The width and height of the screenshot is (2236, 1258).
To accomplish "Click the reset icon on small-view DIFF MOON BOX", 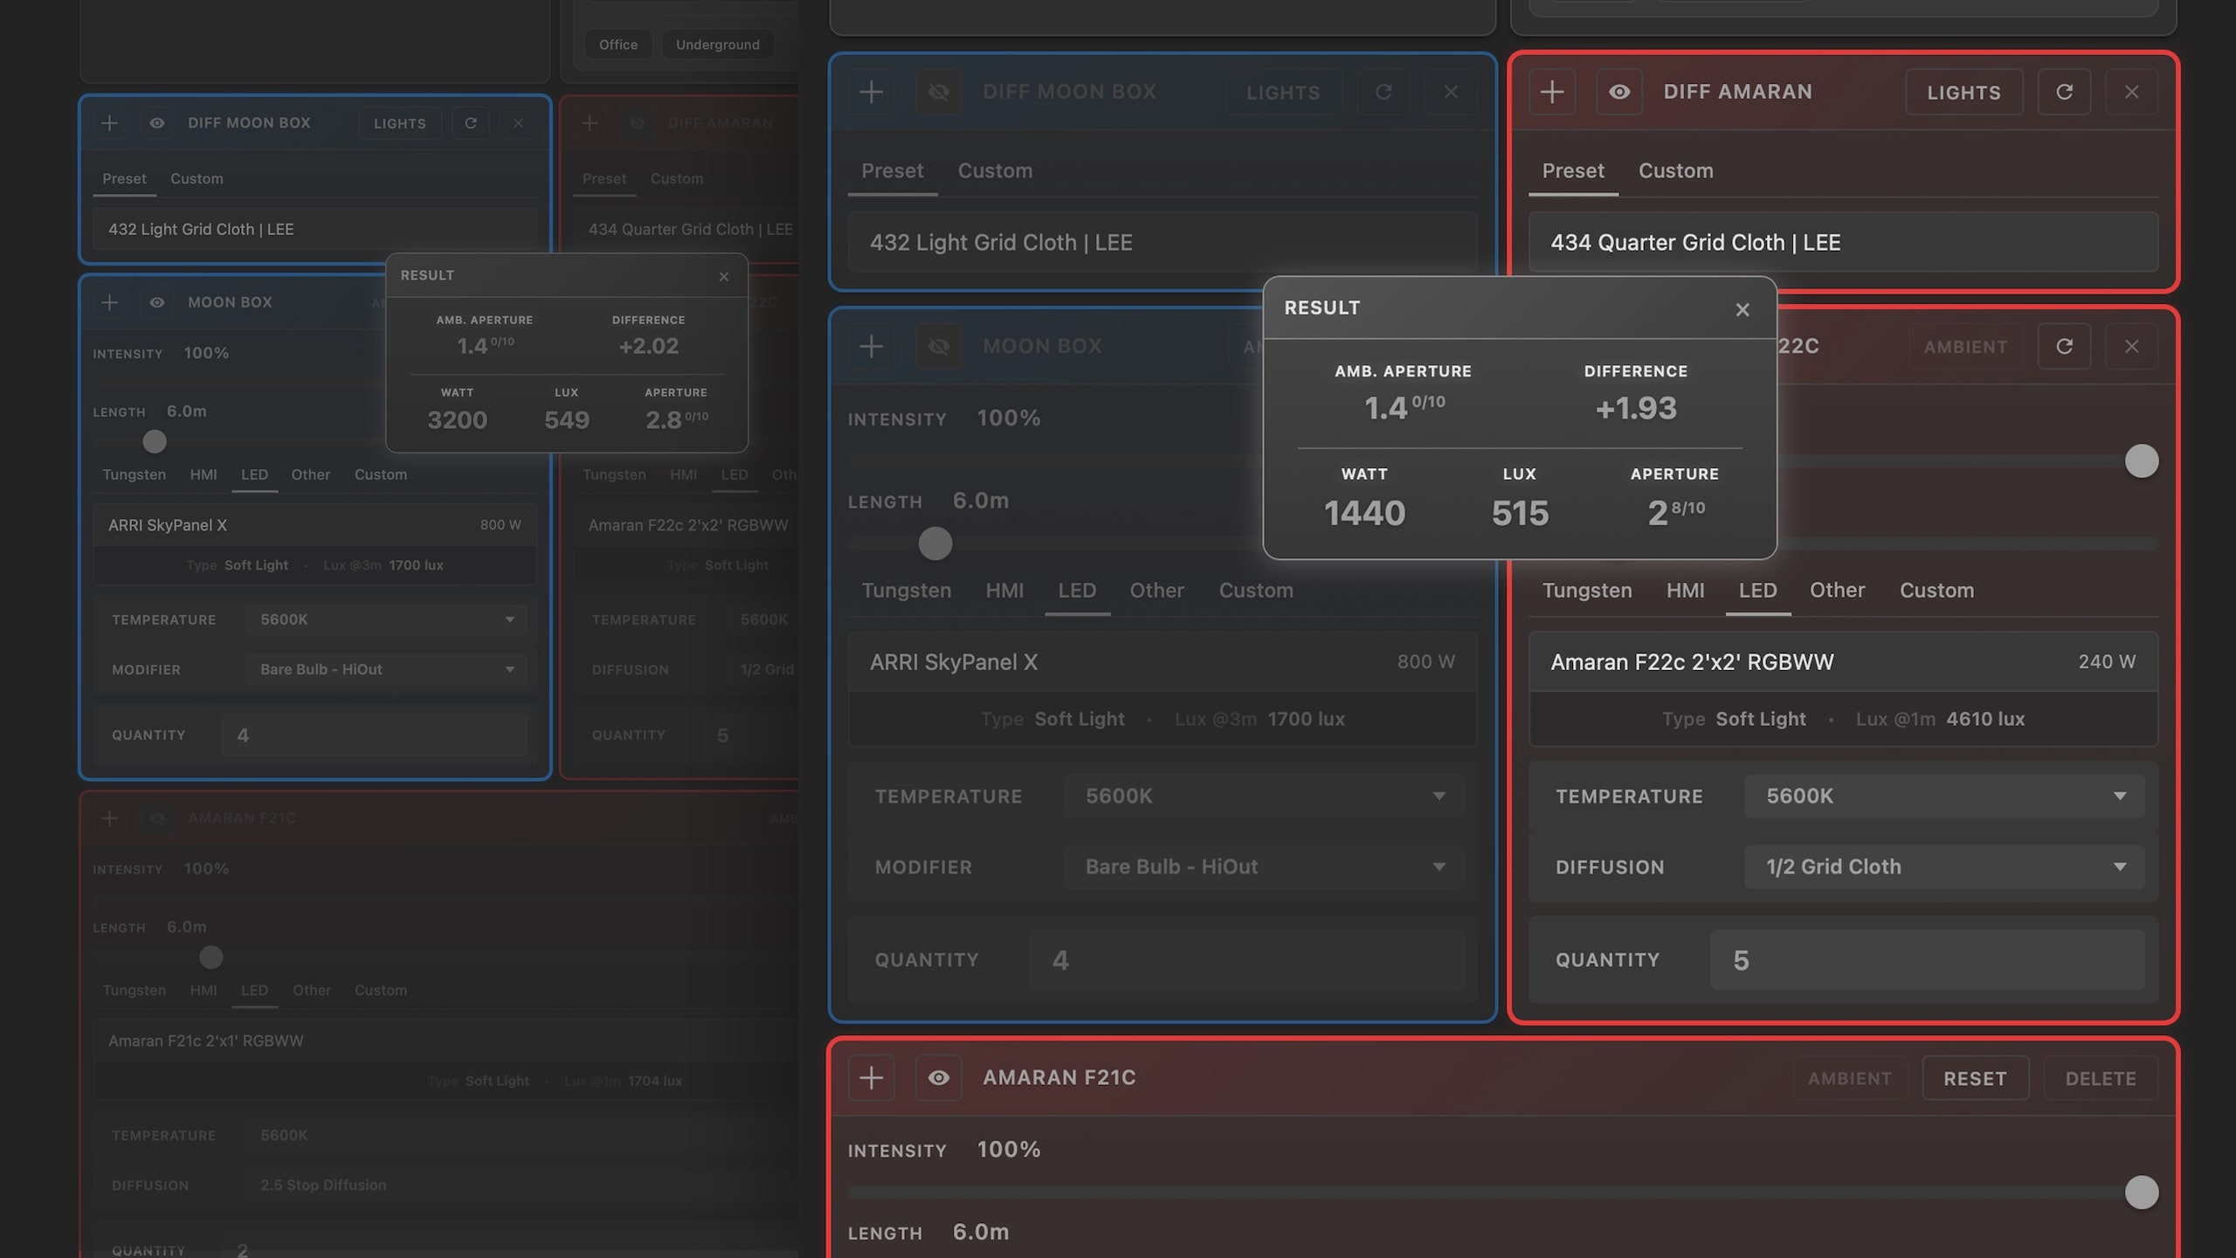I will tap(471, 123).
